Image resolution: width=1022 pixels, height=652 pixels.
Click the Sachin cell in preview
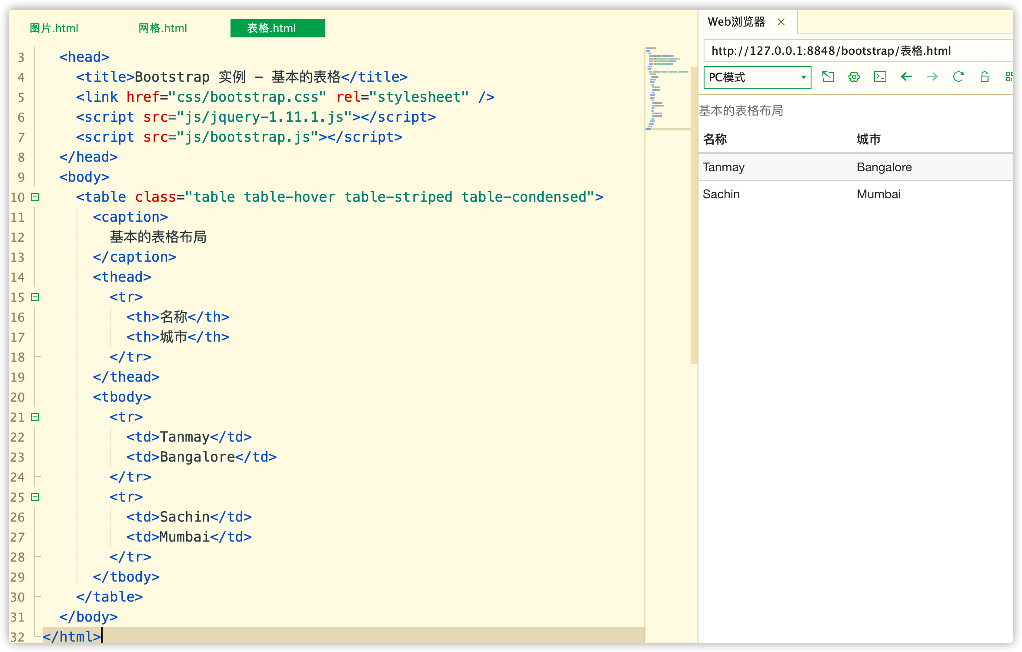coord(721,194)
